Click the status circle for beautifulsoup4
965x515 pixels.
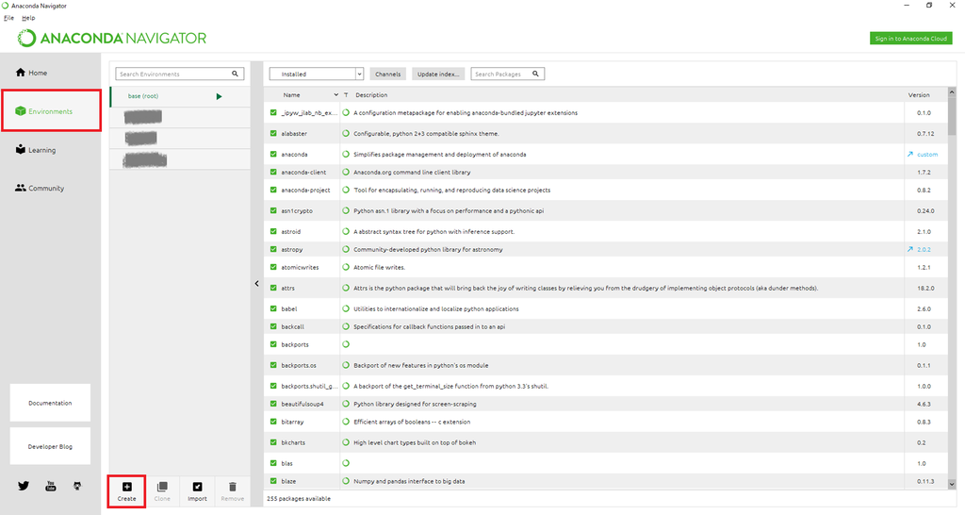346,404
